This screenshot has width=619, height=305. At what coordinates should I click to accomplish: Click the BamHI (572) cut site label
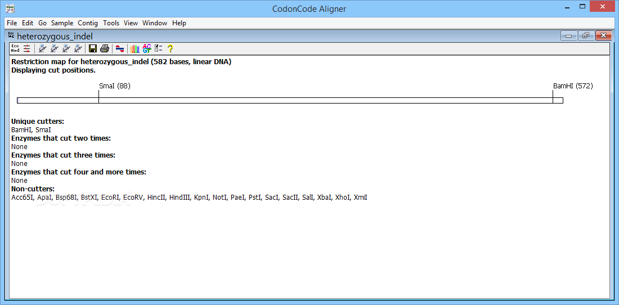coord(573,86)
